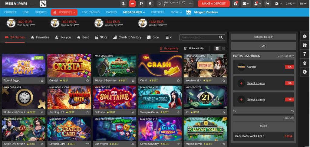This screenshot has width=310, height=147.
Task: Toggle favorite star for Solitaire
Action: coord(133,112)
